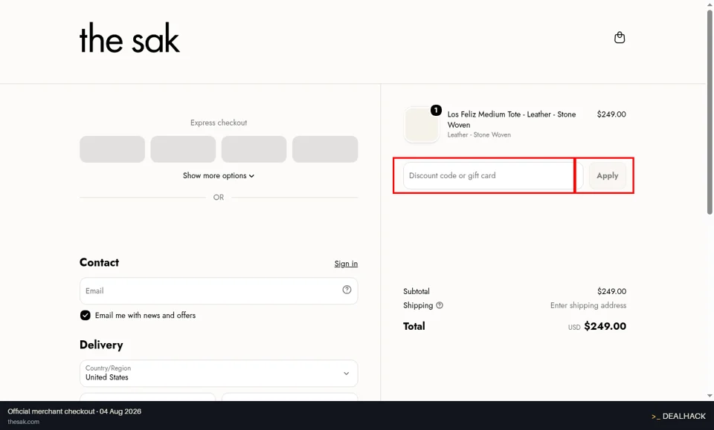The image size is (714, 430).
Task: Click the second express checkout button
Action: click(x=183, y=149)
